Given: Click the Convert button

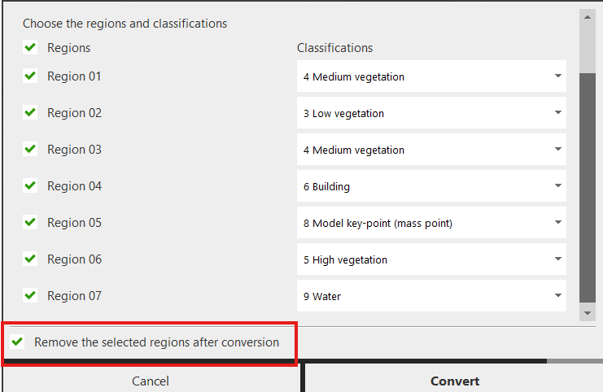Looking at the screenshot, I should point(454,381).
